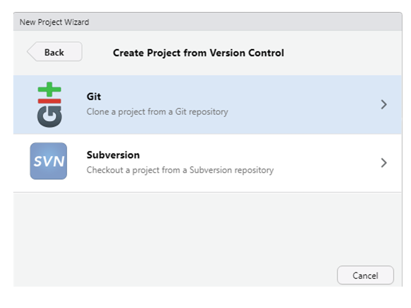Click the "Create Project from Version Control" heading
Screen dimensions: 411x308
click(198, 53)
